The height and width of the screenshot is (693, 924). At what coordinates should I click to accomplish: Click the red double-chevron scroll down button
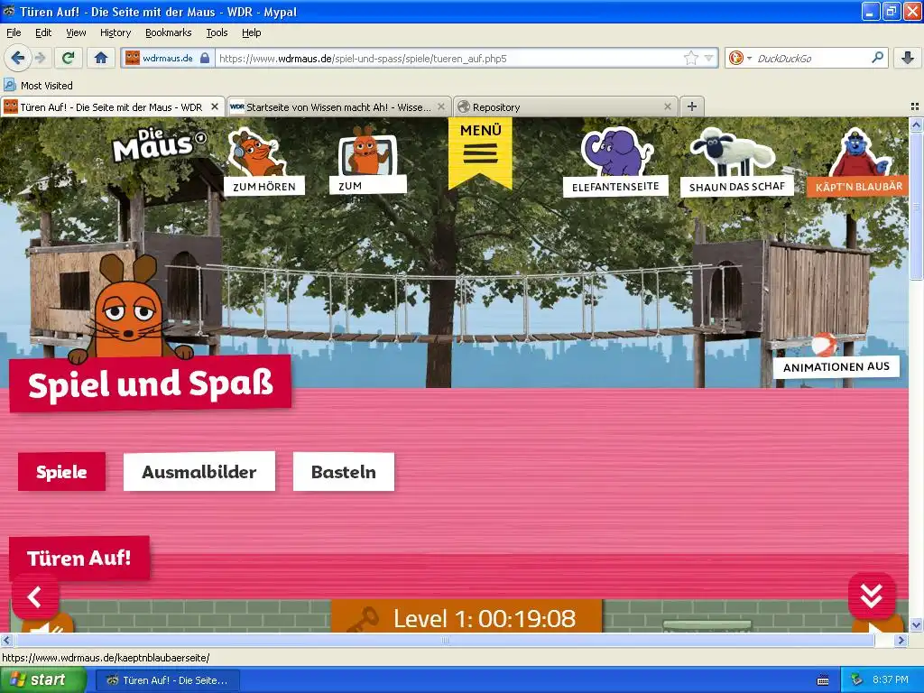click(872, 596)
